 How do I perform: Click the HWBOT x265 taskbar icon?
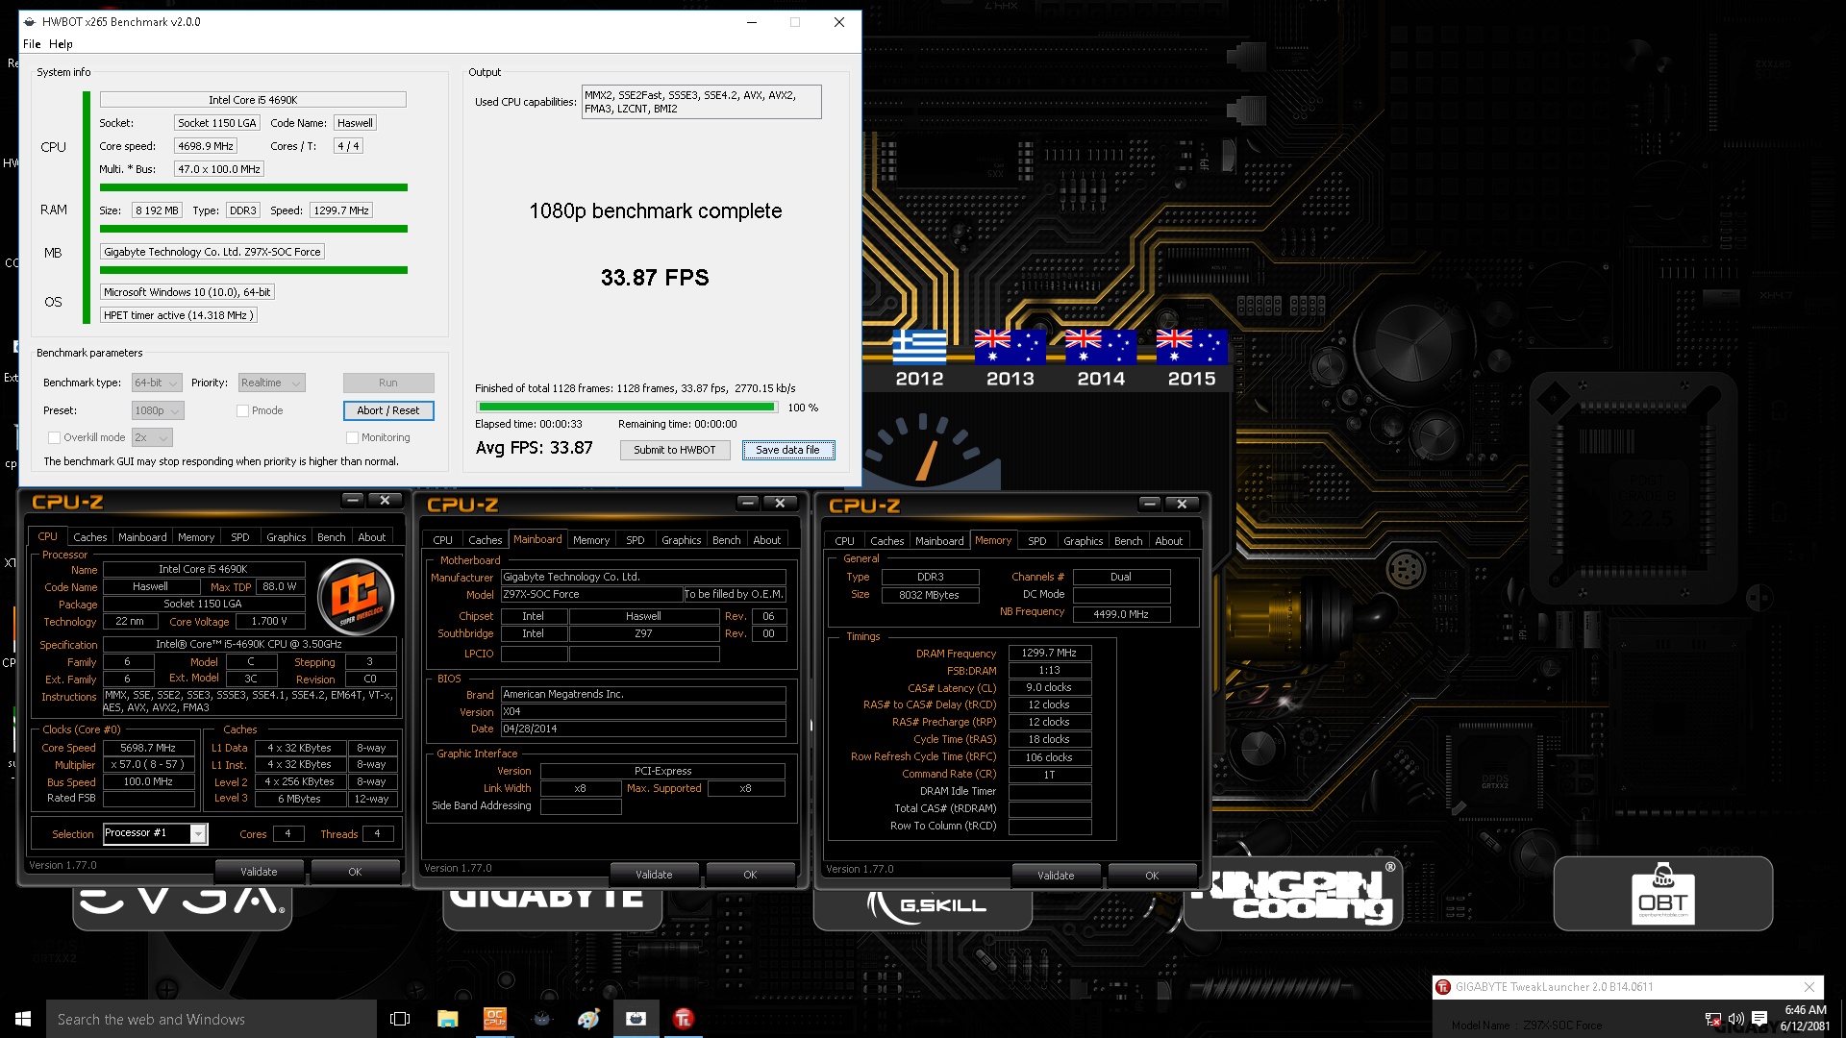tap(636, 1019)
